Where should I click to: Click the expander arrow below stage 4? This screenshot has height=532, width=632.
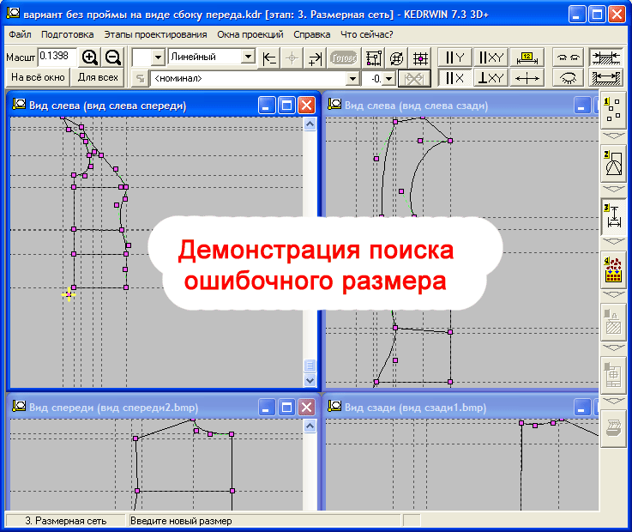click(613, 294)
